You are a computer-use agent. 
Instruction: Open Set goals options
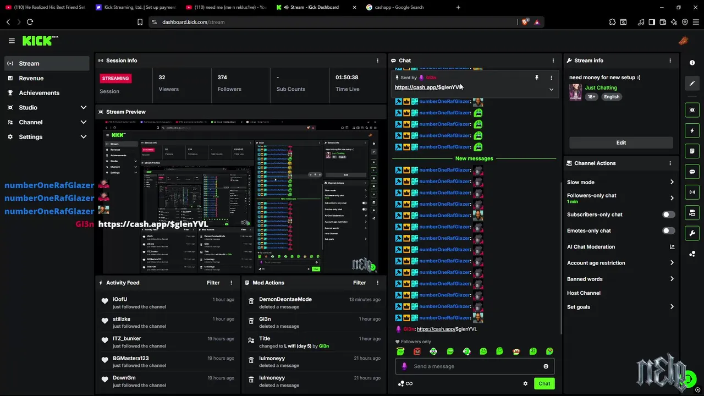tap(620, 307)
